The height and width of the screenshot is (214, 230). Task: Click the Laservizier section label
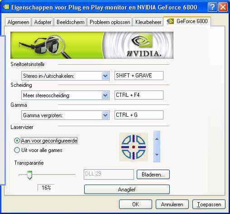click(x=22, y=127)
